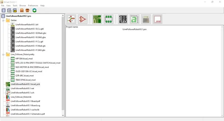Select LineFollowerRobotV0.1-Schematics.pdf file
This screenshot has width=224, height=121.
(28, 114)
